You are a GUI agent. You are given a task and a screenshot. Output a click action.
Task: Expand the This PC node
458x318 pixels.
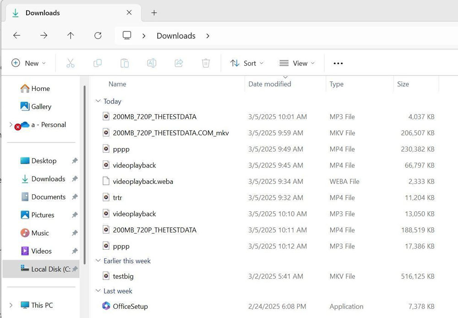pyautogui.click(x=11, y=305)
